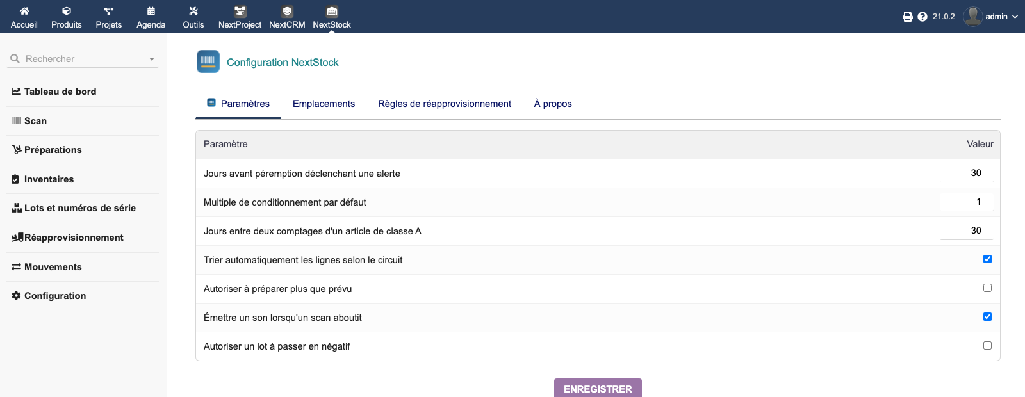The width and height of the screenshot is (1025, 397).
Task: Open the NextCRM module icon
Action: [x=287, y=11]
